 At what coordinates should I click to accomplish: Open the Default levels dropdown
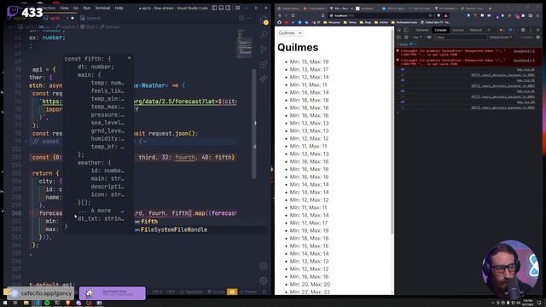(x=501, y=37)
